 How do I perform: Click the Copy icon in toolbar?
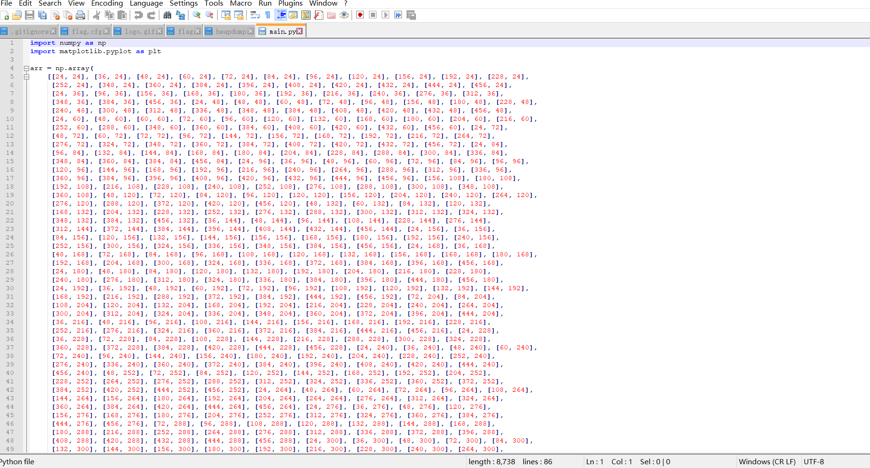[x=110, y=16]
